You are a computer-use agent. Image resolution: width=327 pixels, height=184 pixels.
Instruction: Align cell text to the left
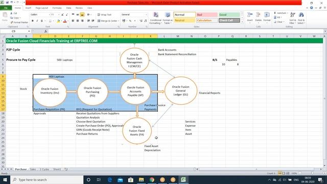(73, 21)
